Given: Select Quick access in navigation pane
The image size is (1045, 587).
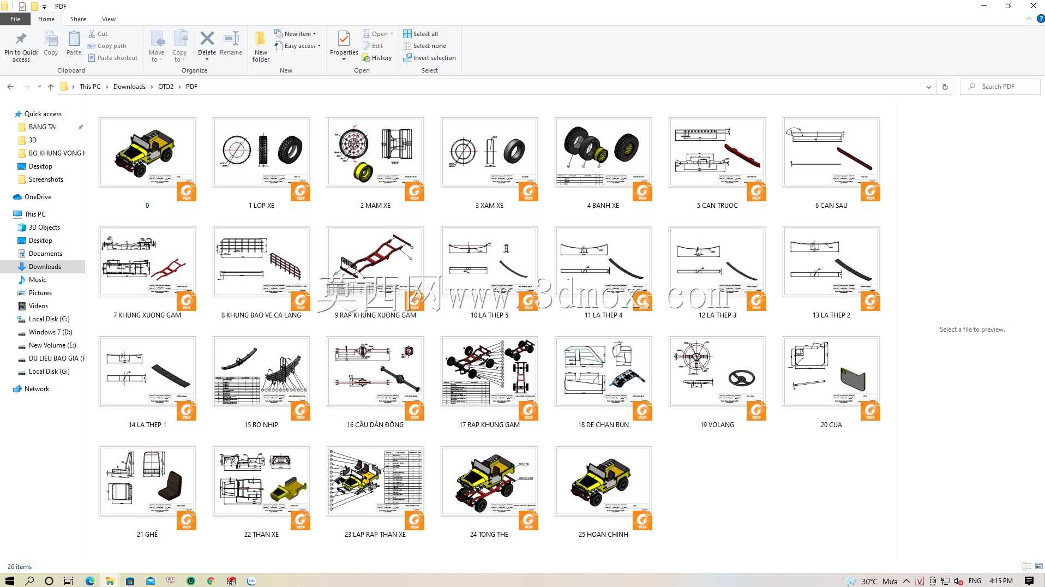Looking at the screenshot, I should click(43, 114).
